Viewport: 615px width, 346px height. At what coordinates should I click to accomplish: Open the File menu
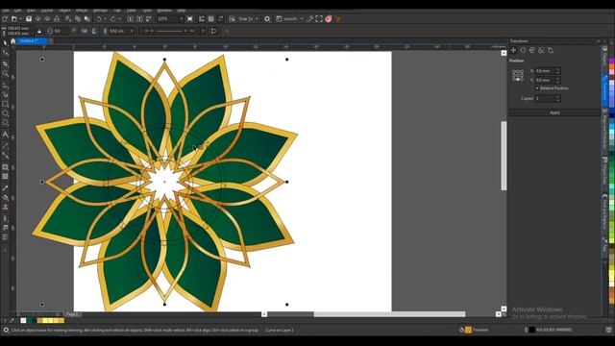tap(5, 11)
